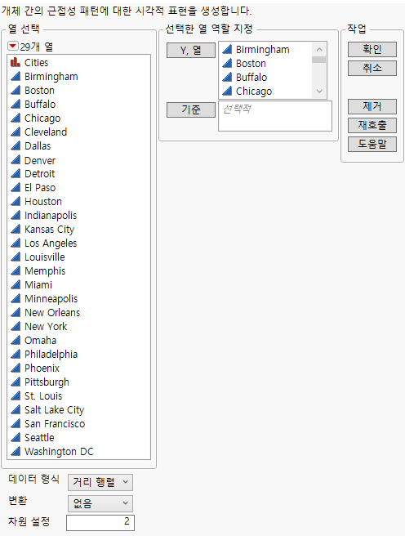Click the blue triangle icon next to Phoenix
405x536 pixels.
[x=16, y=368]
